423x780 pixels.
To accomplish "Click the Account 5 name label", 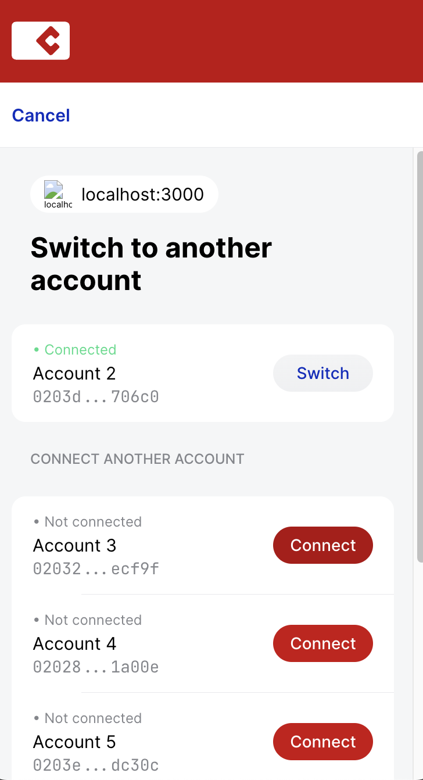I will [x=74, y=742].
